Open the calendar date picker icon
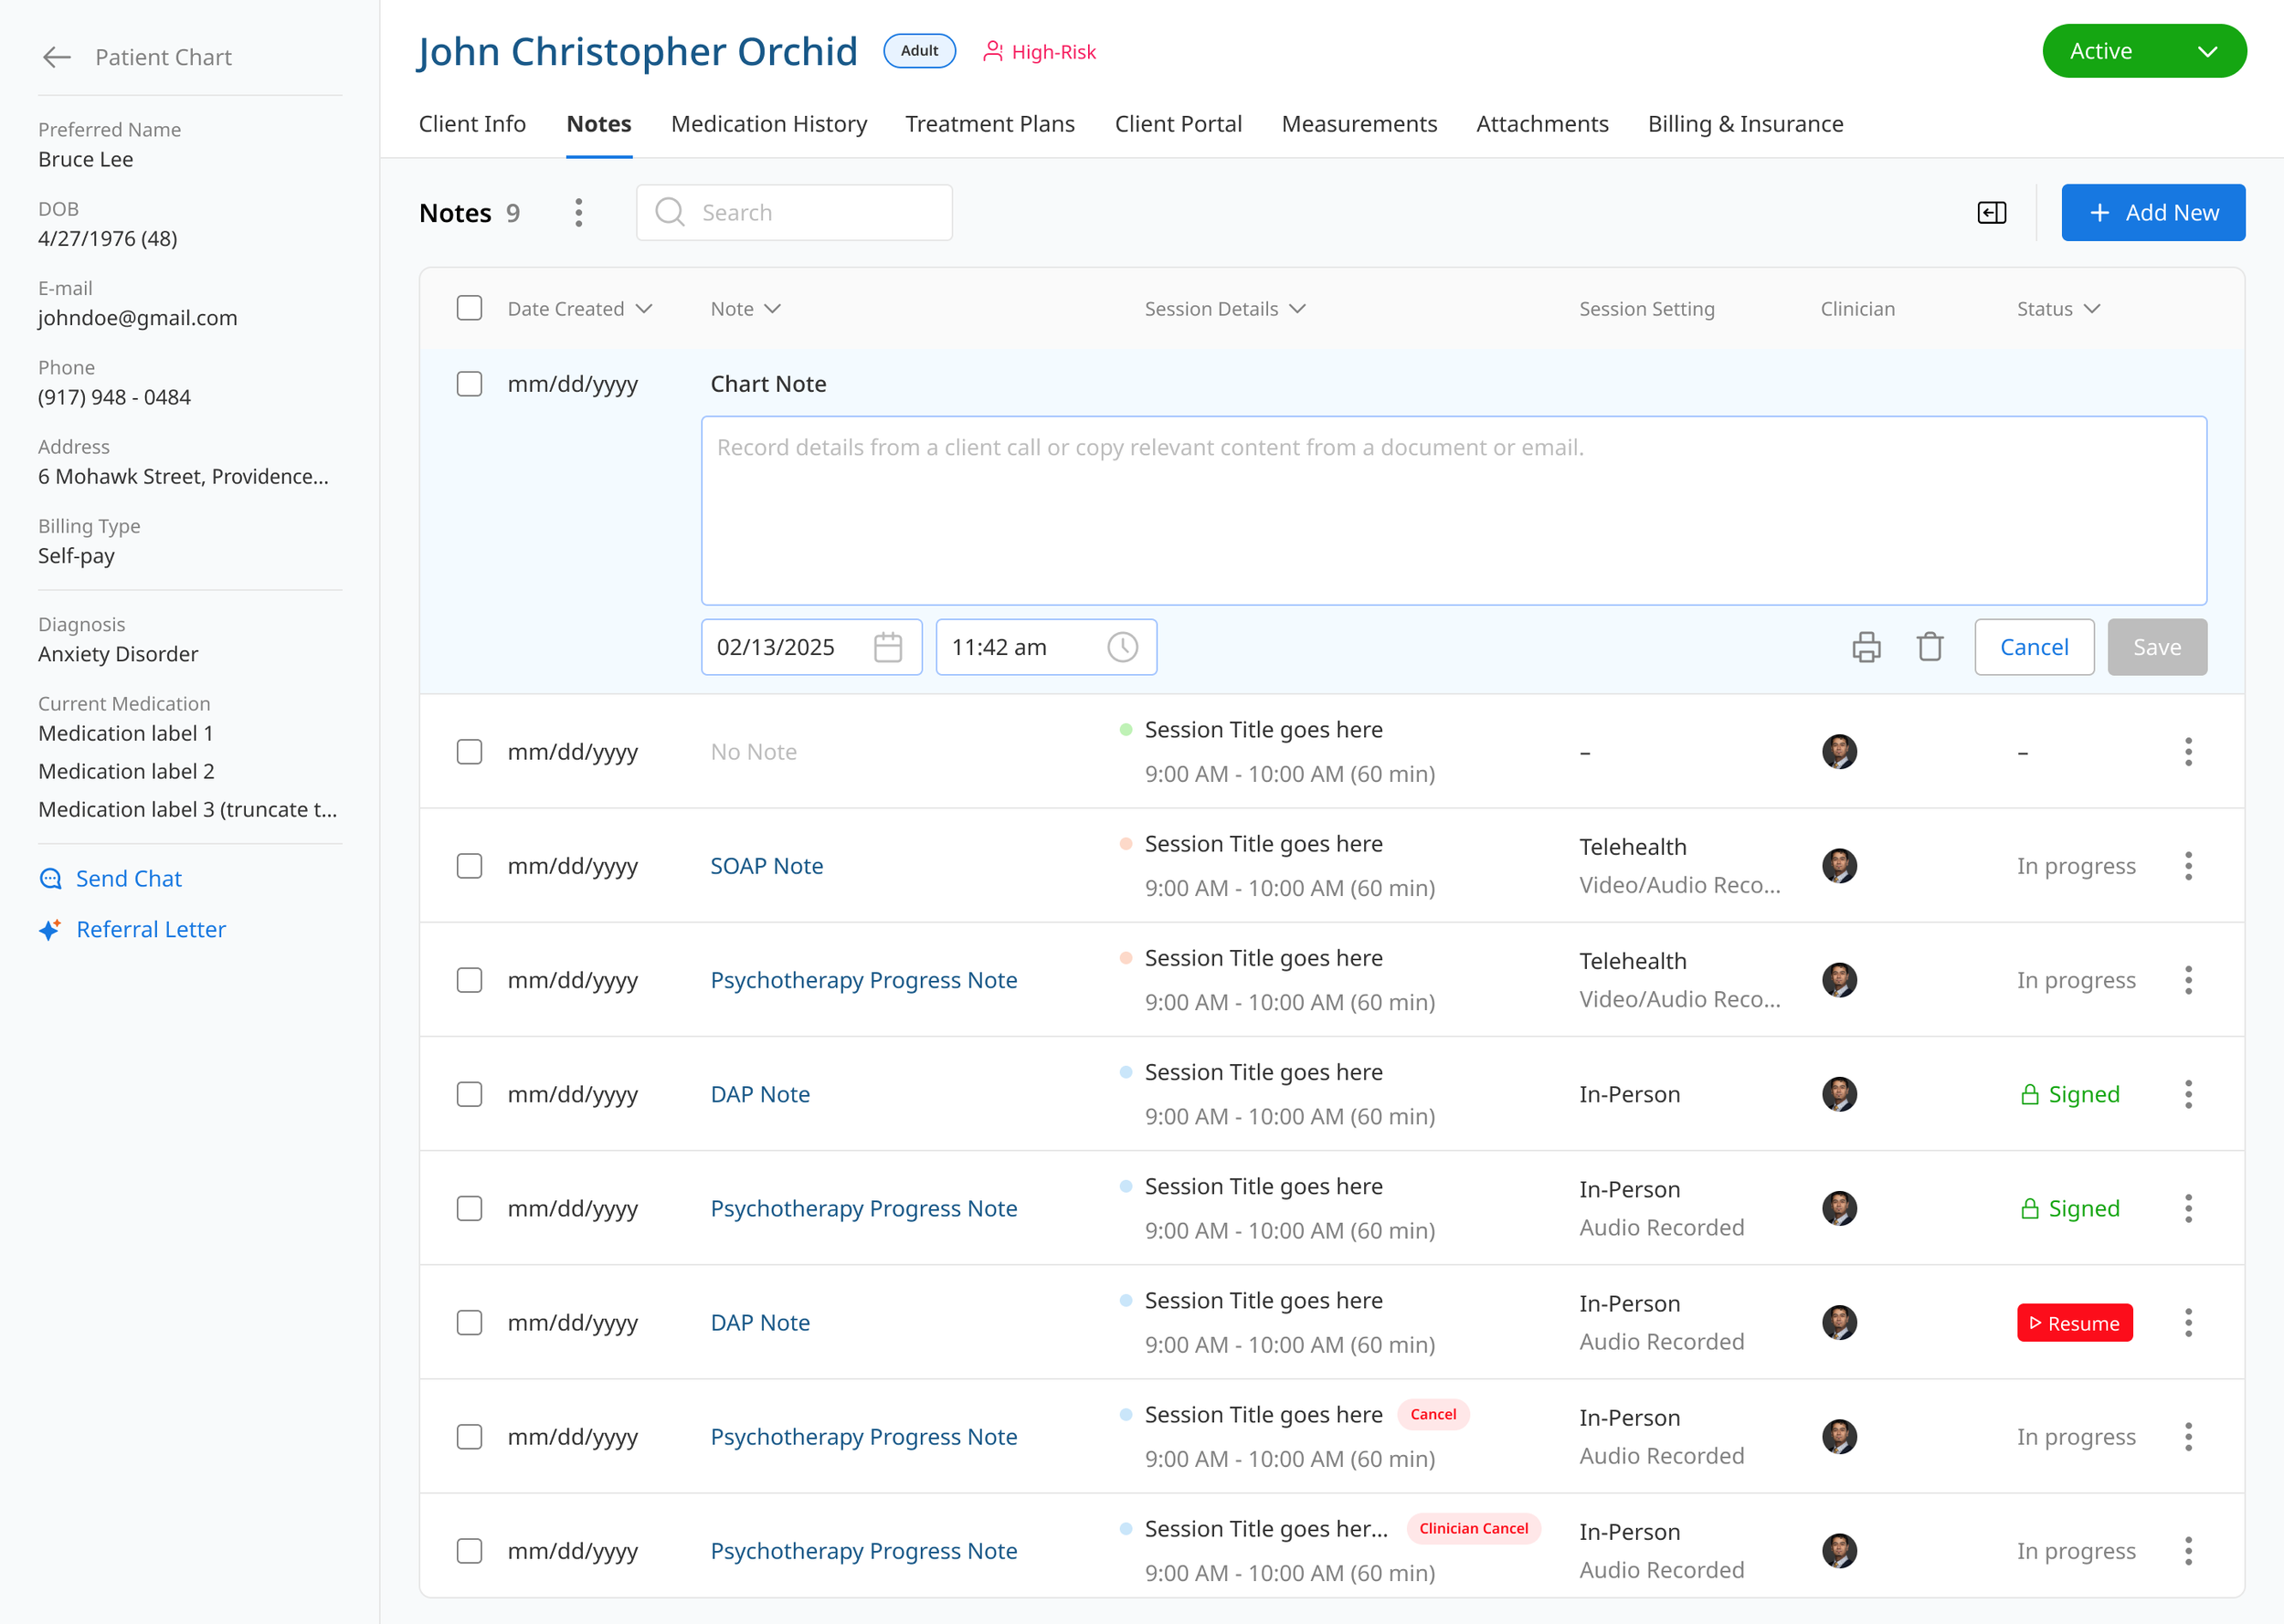 [x=887, y=647]
